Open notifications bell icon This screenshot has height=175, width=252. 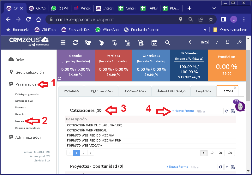[x=227, y=42]
